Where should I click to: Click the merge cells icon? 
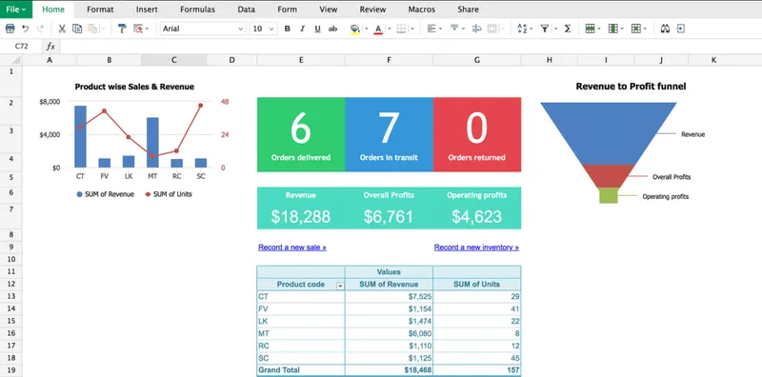[x=491, y=29]
